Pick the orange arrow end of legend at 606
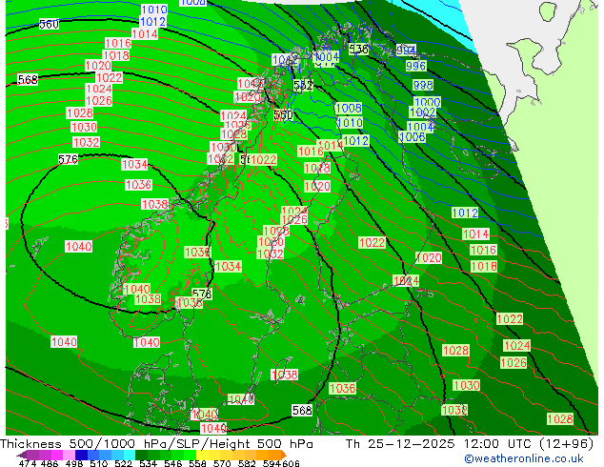The width and height of the screenshot is (604, 467). [284, 455]
